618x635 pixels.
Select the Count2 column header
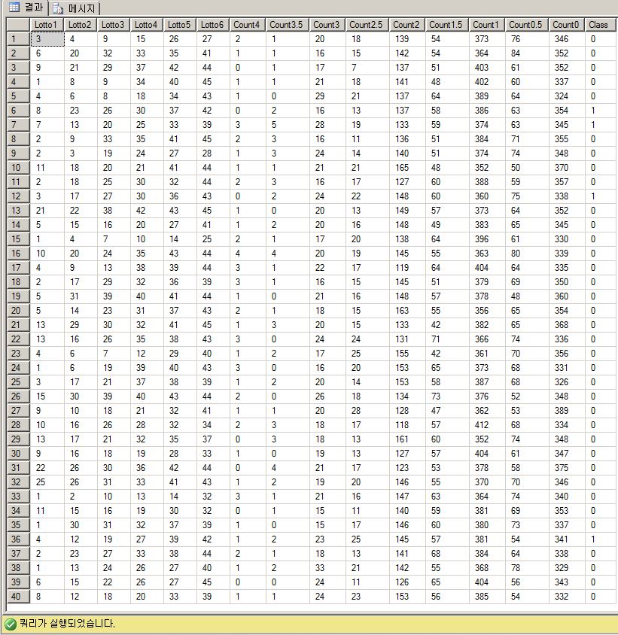point(407,25)
